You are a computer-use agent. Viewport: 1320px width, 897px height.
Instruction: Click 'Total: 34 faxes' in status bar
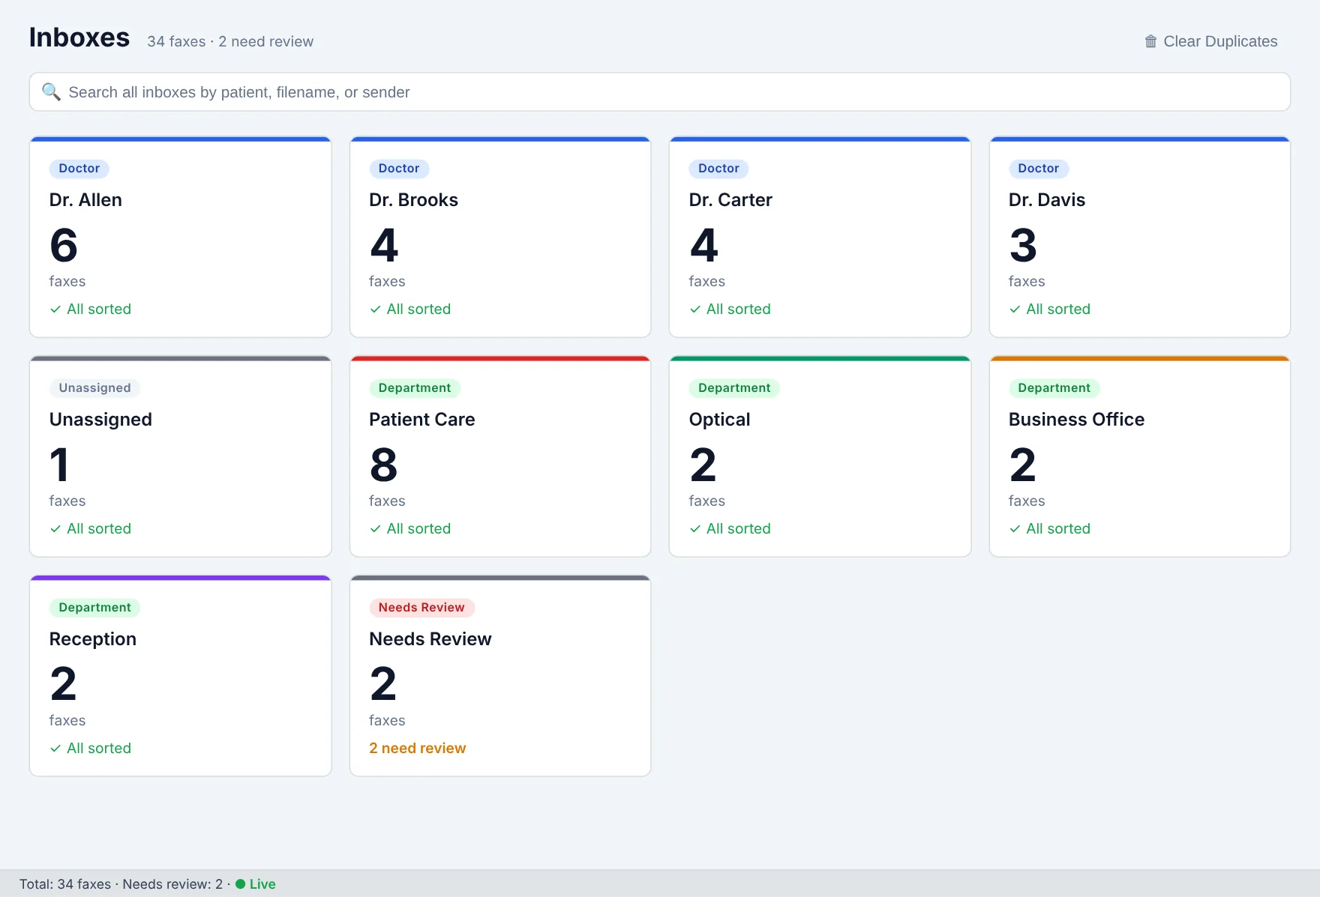point(65,884)
